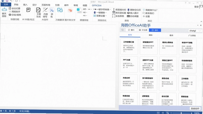
Task: Click 前面插光标 insert cursor tool
Action: click(x=119, y=10)
